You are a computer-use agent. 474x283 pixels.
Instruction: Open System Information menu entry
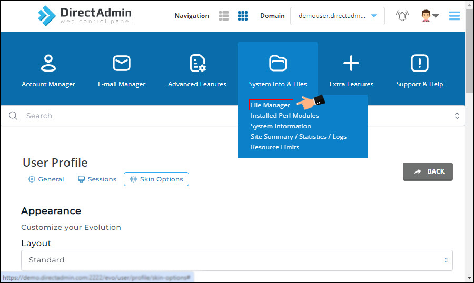coord(281,126)
